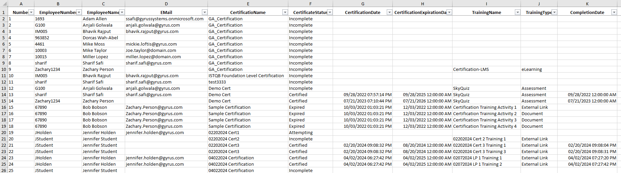The height and width of the screenshot is (173, 621).
Task: Open the TrainingName filter dropdown
Action: point(518,12)
